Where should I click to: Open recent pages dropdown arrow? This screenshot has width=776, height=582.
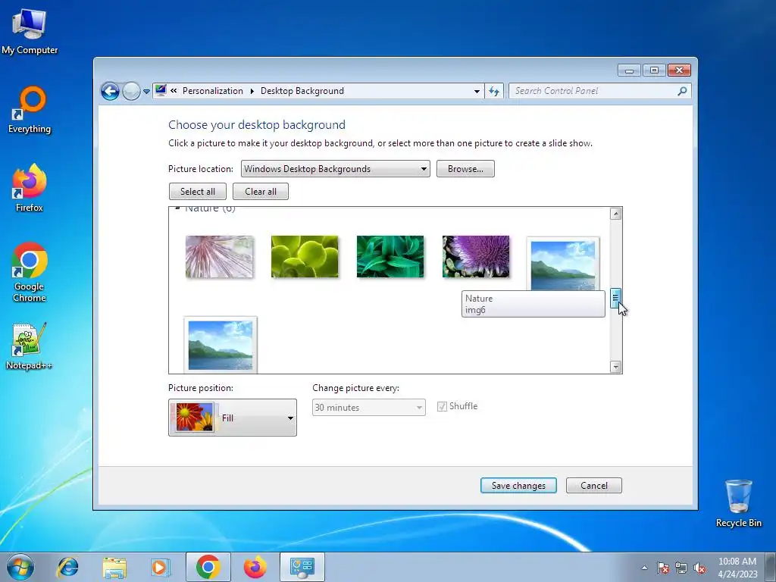[x=146, y=92]
